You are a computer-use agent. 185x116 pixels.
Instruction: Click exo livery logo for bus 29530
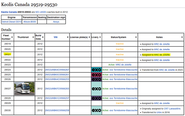click(x=96, y=110)
